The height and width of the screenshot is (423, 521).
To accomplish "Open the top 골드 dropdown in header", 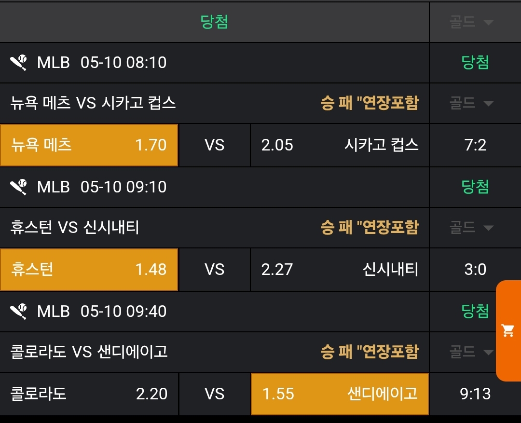I will coord(471,22).
